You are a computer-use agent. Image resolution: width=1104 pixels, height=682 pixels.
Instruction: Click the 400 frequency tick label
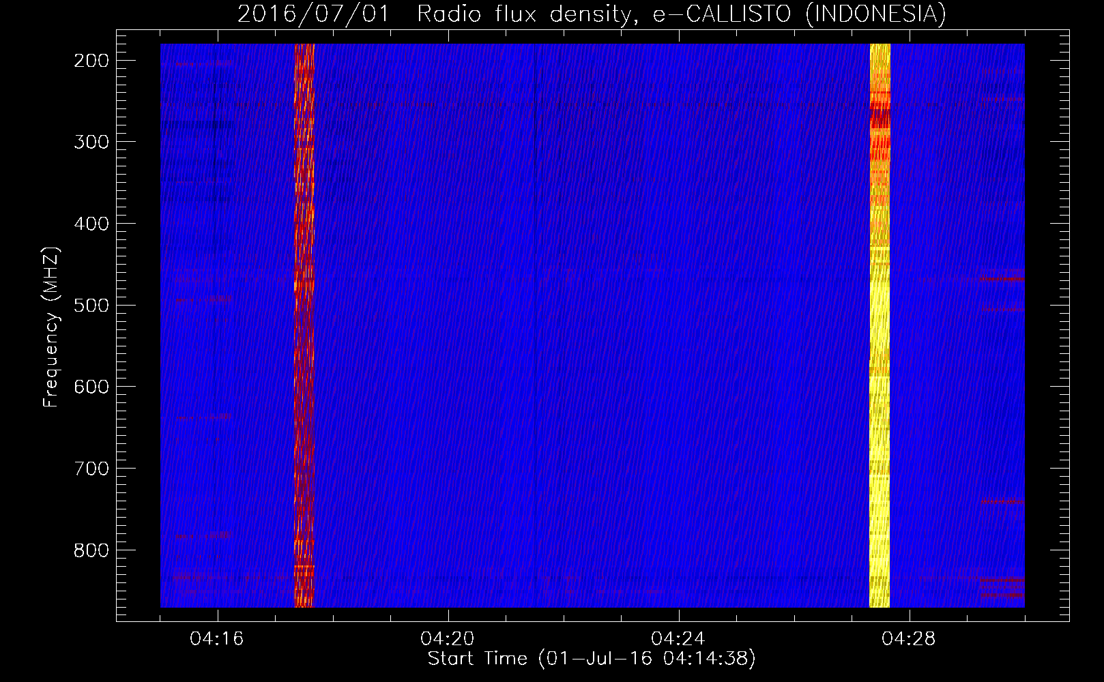(x=91, y=224)
